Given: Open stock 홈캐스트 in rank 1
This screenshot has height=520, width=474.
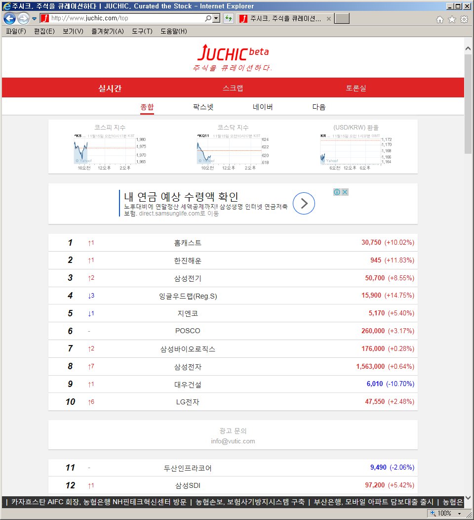Looking at the screenshot, I should point(188,243).
